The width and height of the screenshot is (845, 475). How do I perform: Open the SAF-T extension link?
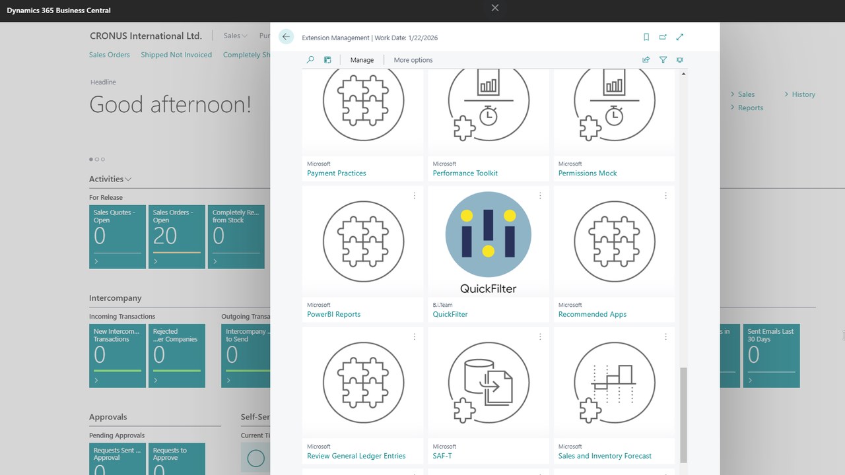pyautogui.click(x=442, y=456)
